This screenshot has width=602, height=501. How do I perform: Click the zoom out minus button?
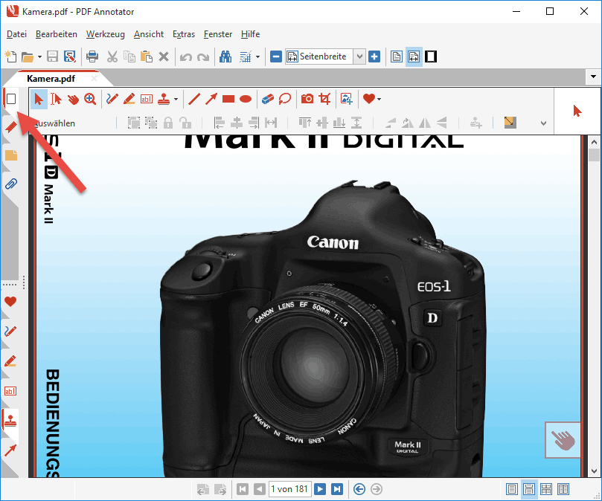276,56
